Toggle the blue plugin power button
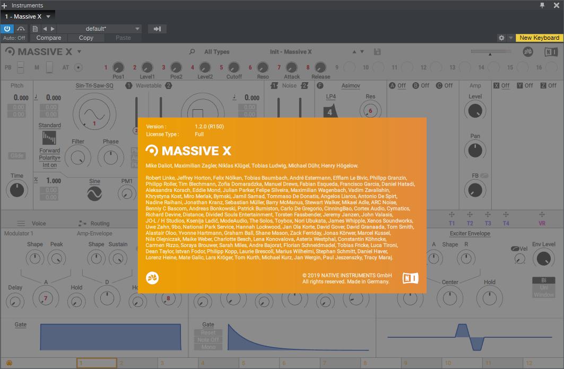564x369 pixels. [7, 29]
